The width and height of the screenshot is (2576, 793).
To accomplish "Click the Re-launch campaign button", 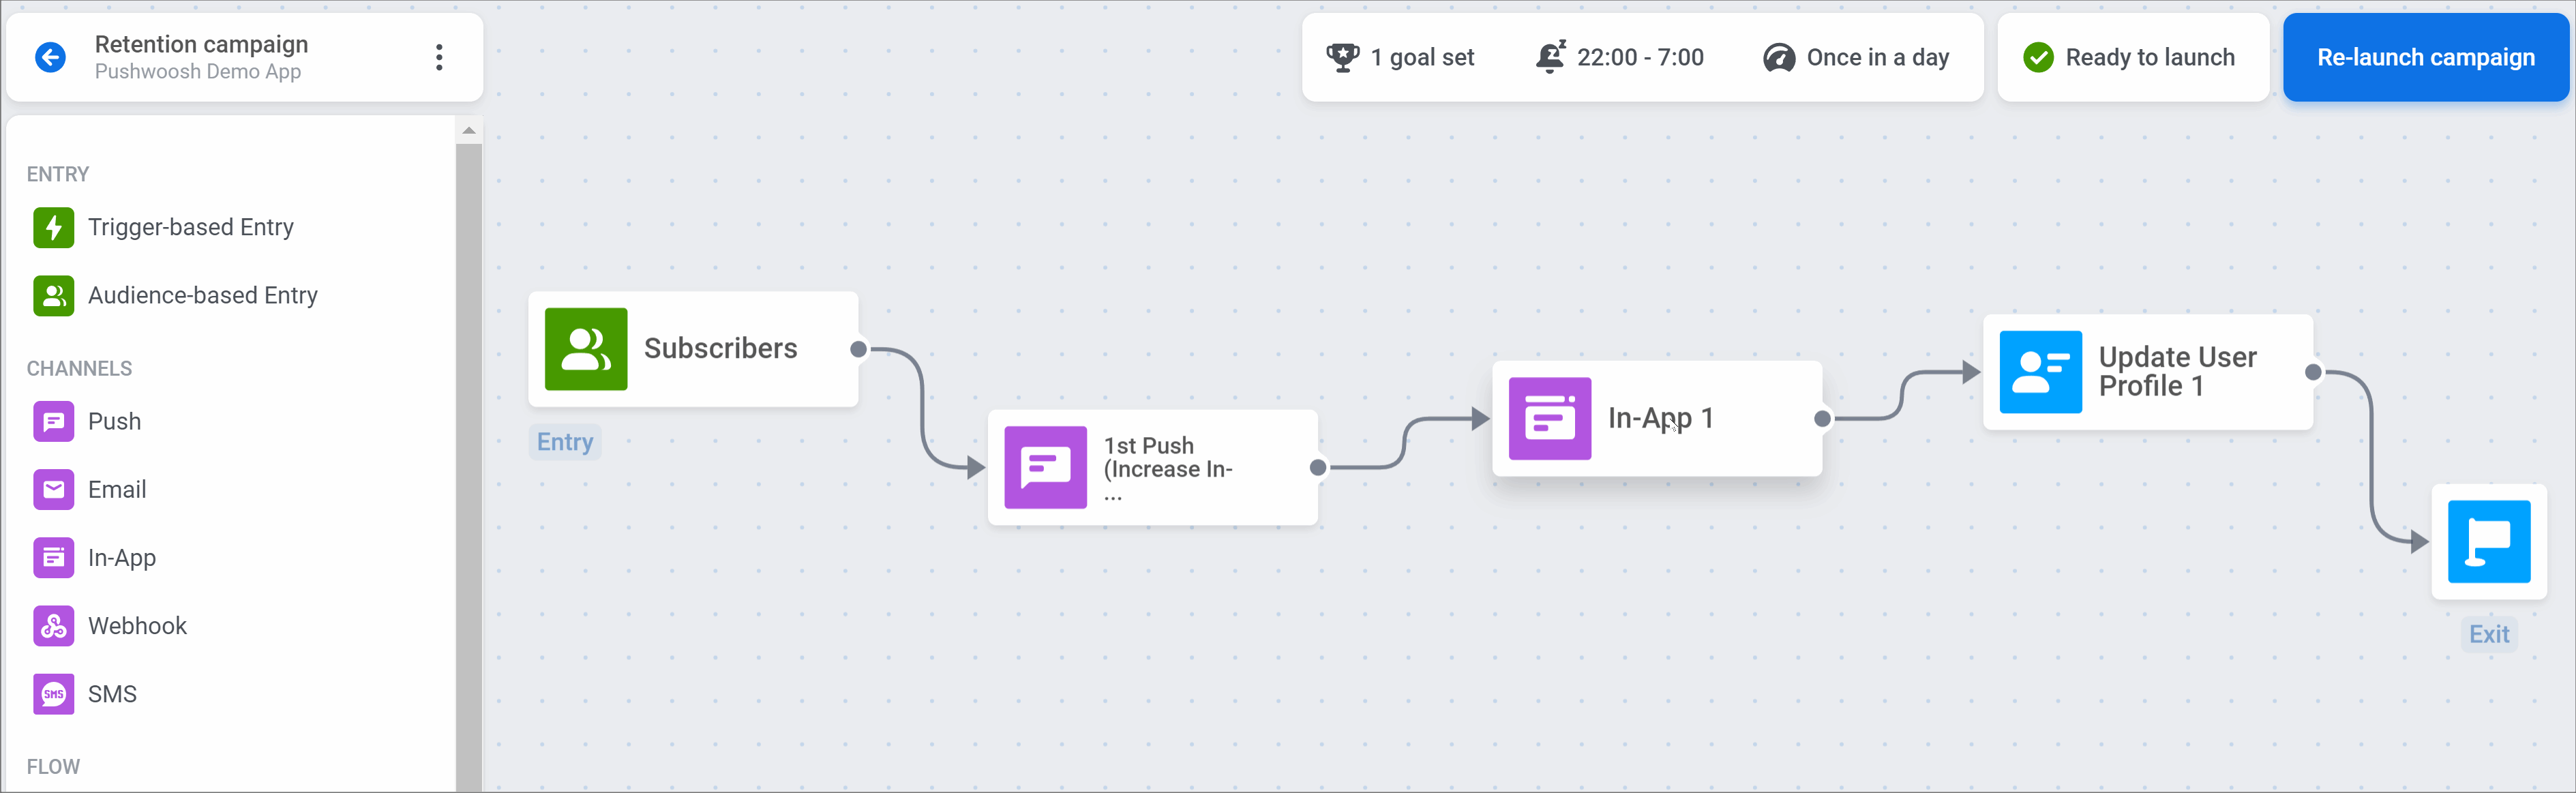I will pyautogui.click(x=2425, y=58).
